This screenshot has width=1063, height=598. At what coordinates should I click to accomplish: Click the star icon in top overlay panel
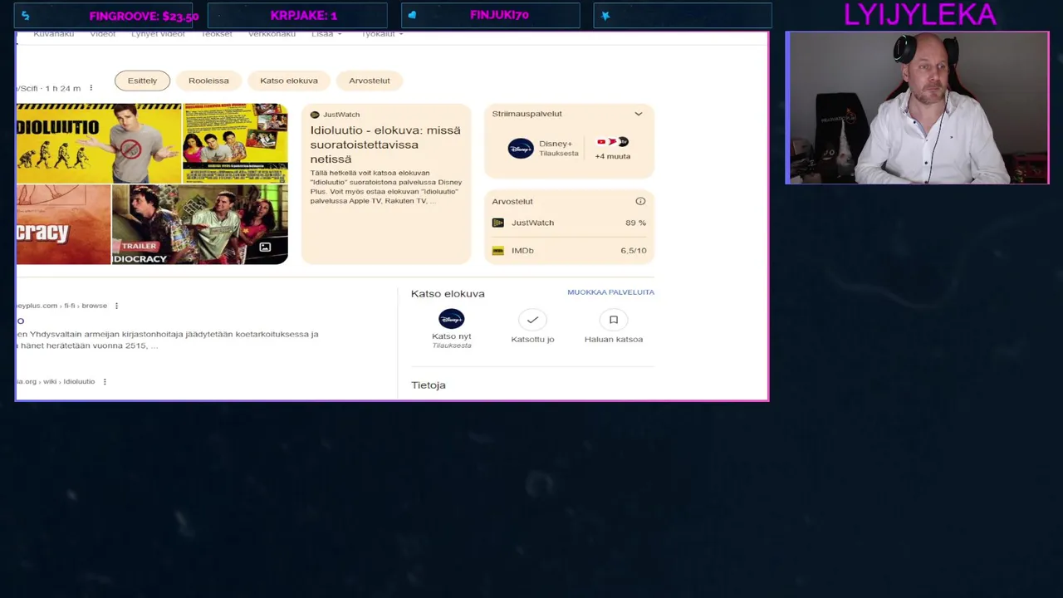pyautogui.click(x=605, y=15)
